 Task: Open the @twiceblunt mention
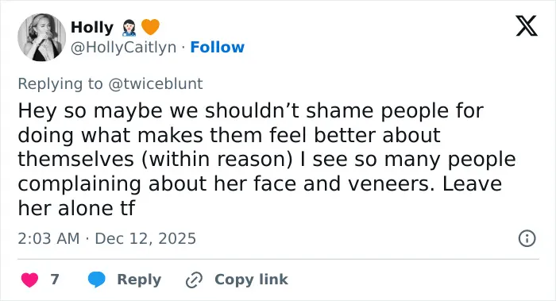click(156, 83)
